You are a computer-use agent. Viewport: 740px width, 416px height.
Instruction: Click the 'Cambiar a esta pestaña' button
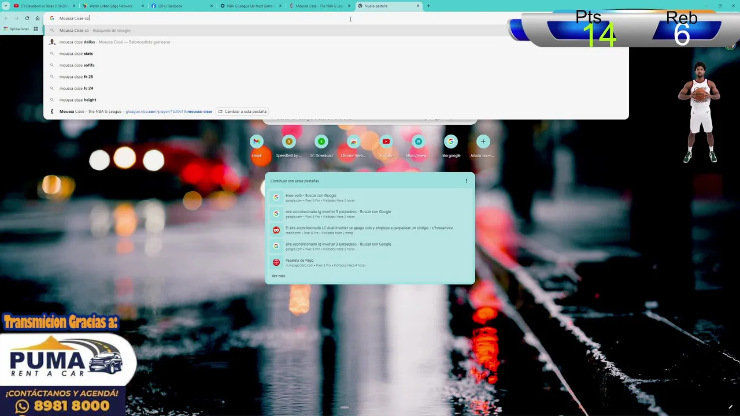pyautogui.click(x=242, y=112)
